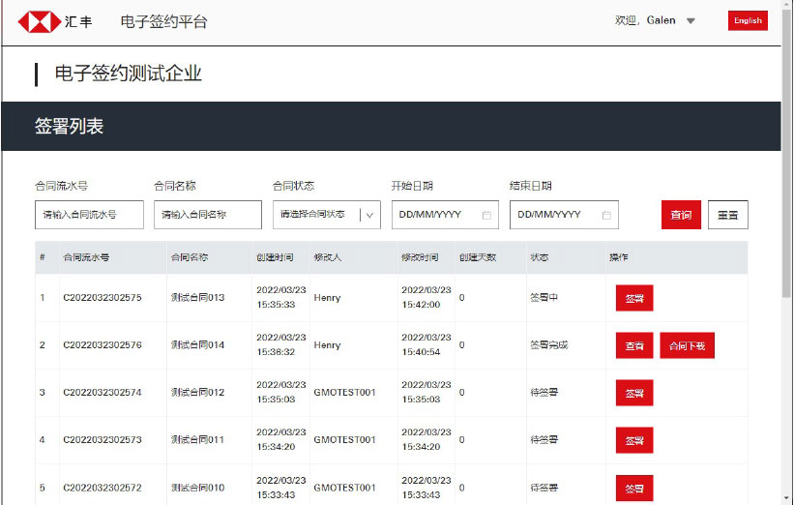Image resolution: width=794 pixels, height=505 pixels.
Task: Open the contract status dropdown
Action: point(326,215)
